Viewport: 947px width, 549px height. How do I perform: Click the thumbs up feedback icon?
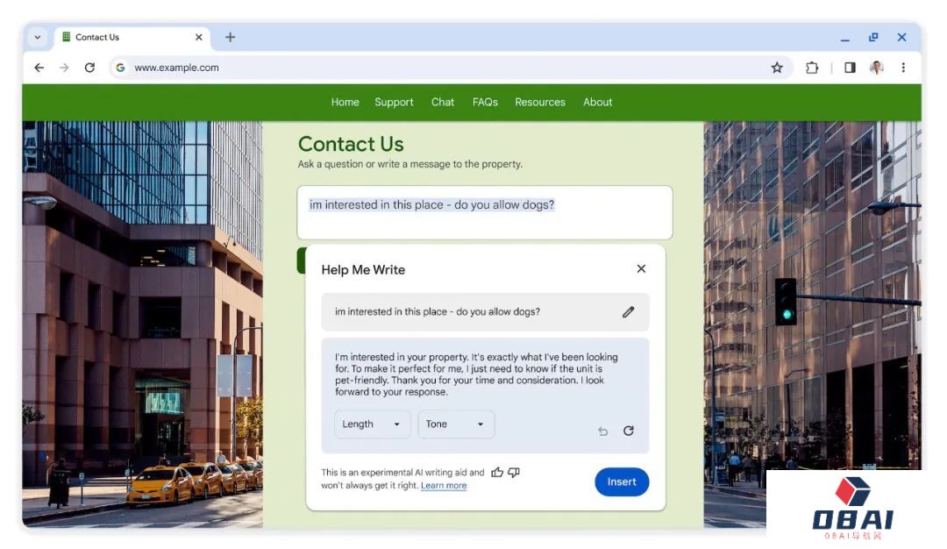click(x=497, y=473)
